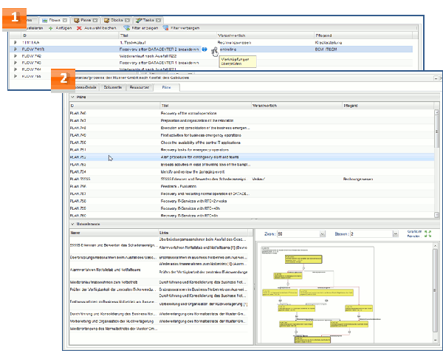Select plan 'Preparation and organization of the relocation'
Viewport: 443px width, 359px height.
tap(252, 120)
